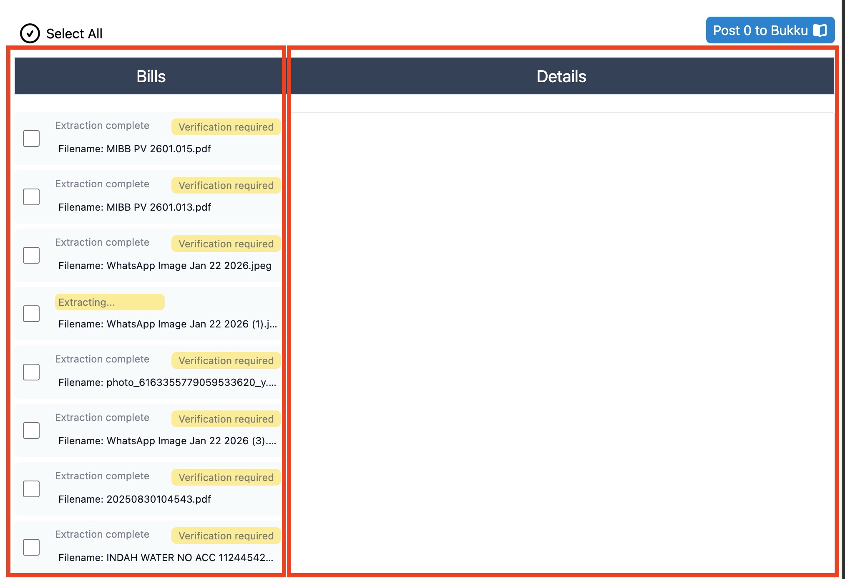845x579 pixels.
Task: Click the Extracting status badge
Action: [x=110, y=302]
